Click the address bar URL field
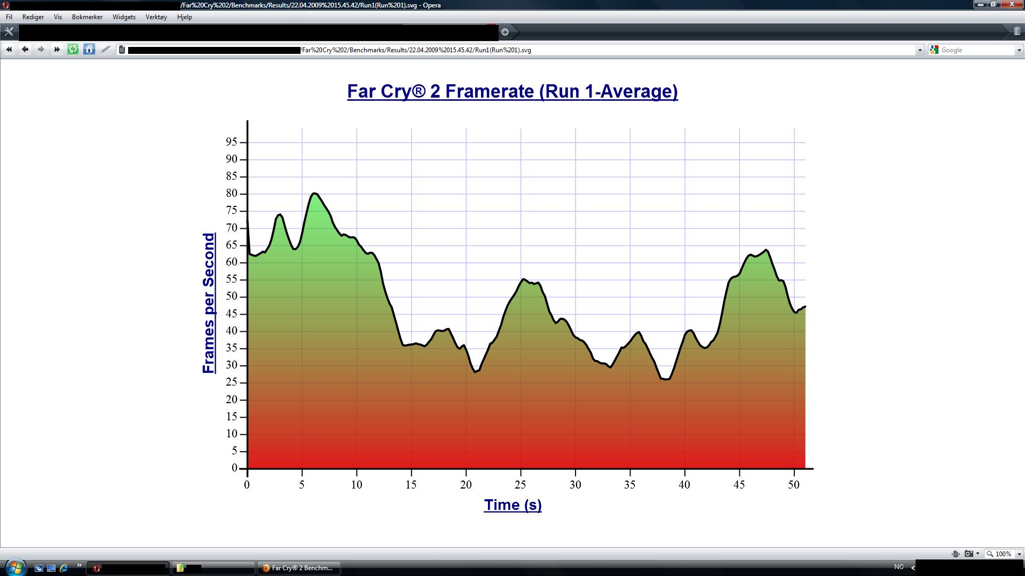 click(x=521, y=50)
